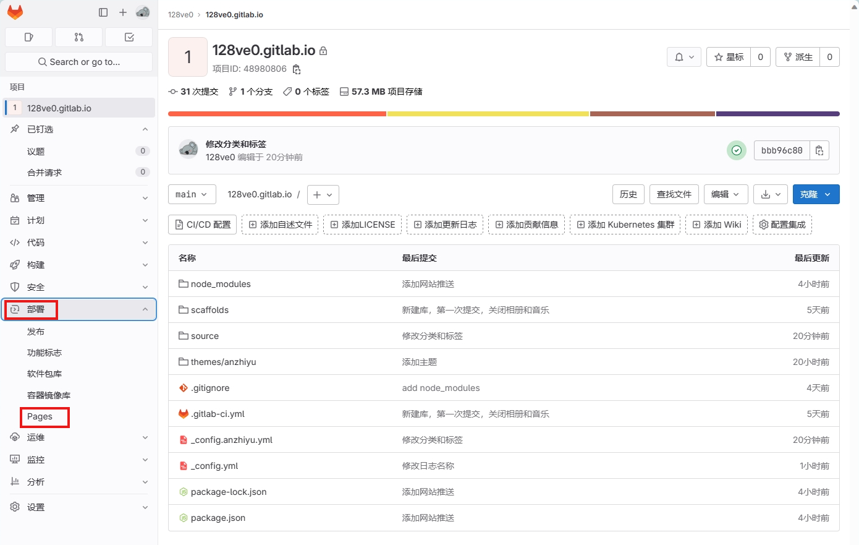This screenshot has width=859, height=545.
Task: Click the _config.anzhiyu.yml file icon
Action: pyautogui.click(x=184, y=440)
